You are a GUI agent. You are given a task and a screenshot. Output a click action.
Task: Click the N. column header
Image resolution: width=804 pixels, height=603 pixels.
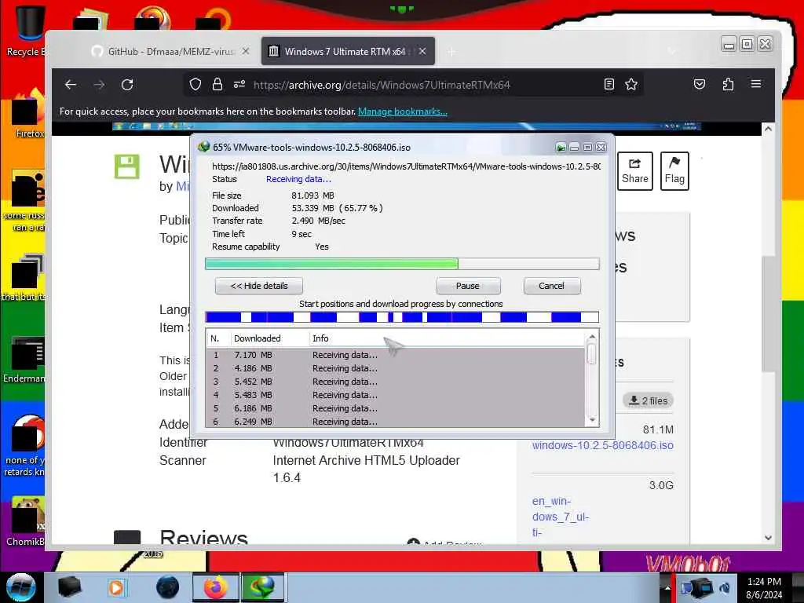point(217,338)
